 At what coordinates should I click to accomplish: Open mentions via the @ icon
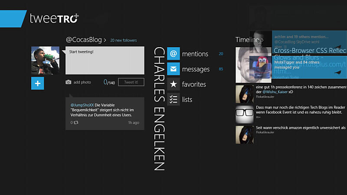(x=173, y=54)
